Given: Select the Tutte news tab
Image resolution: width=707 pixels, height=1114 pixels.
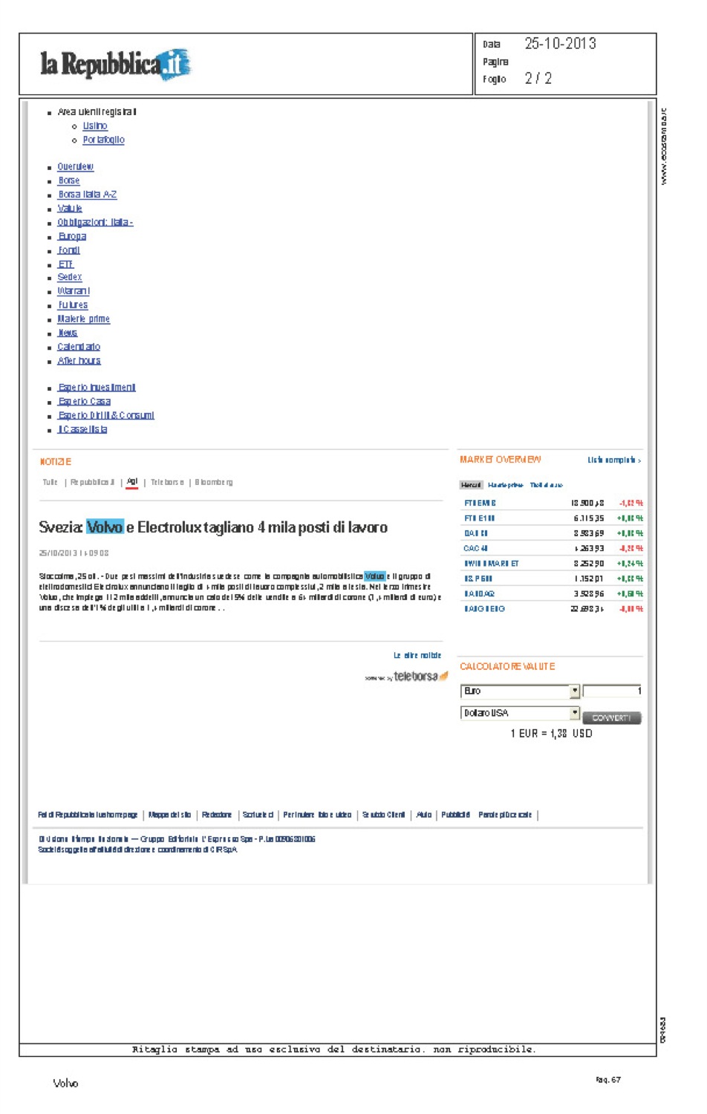Looking at the screenshot, I should pos(50,483).
